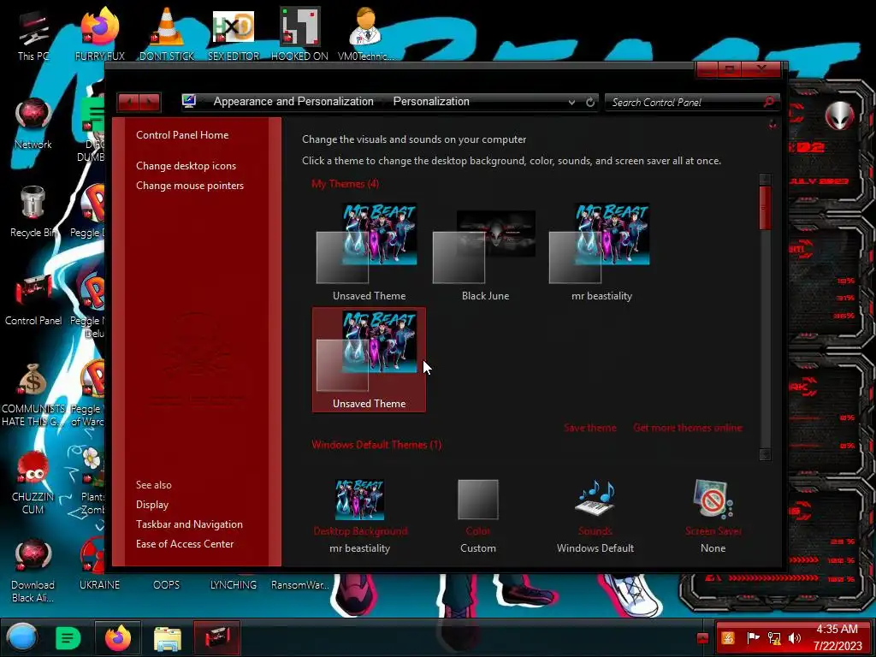Click theme list scroll up arrow
This screenshot has width=876, height=657.
tap(765, 180)
